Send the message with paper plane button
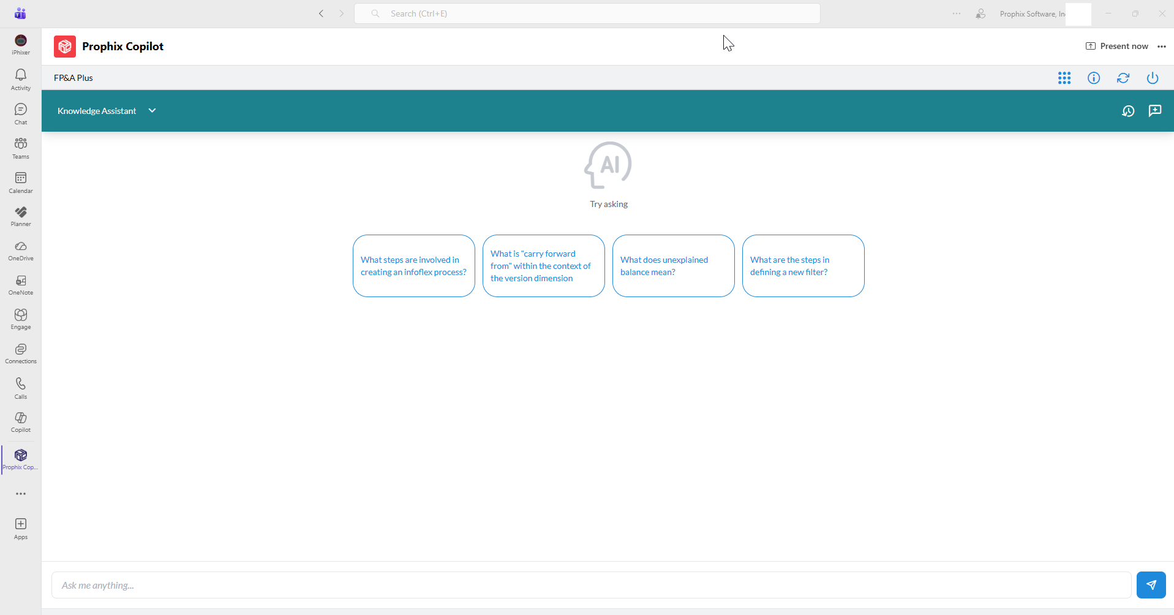Viewport: 1174px width, 615px height. tap(1151, 585)
